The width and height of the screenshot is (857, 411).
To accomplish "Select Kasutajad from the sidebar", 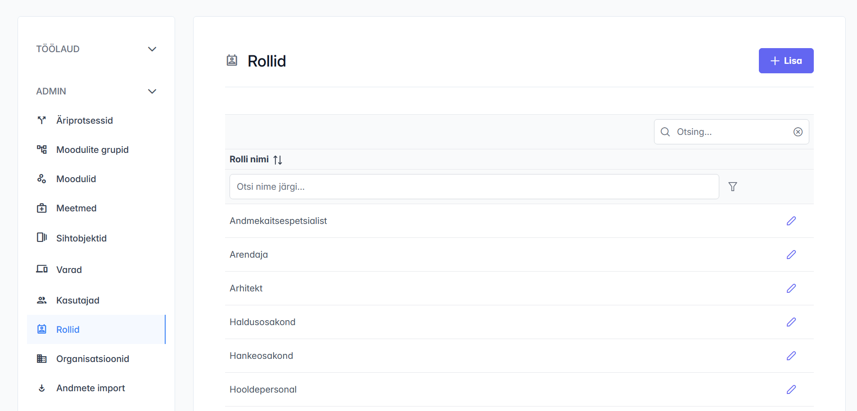I will click(x=77, y=300).
